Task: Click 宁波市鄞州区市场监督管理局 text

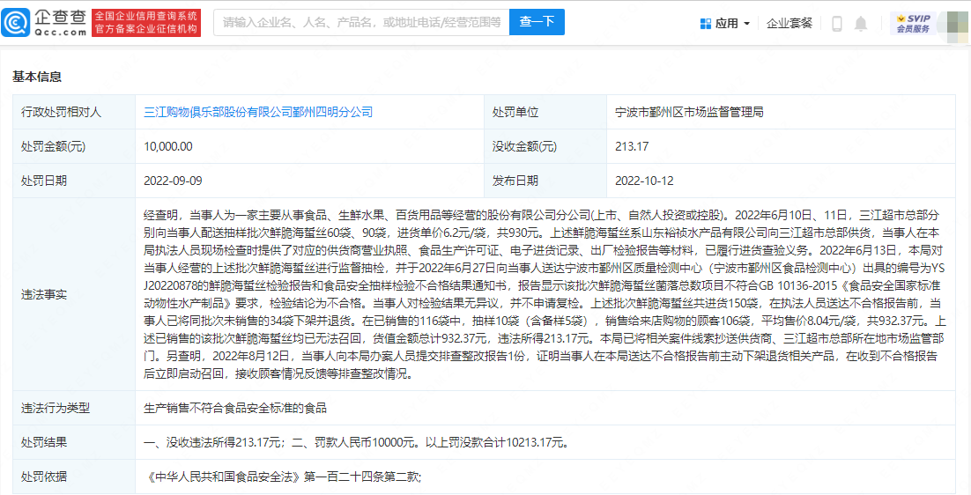Action: 689,112
